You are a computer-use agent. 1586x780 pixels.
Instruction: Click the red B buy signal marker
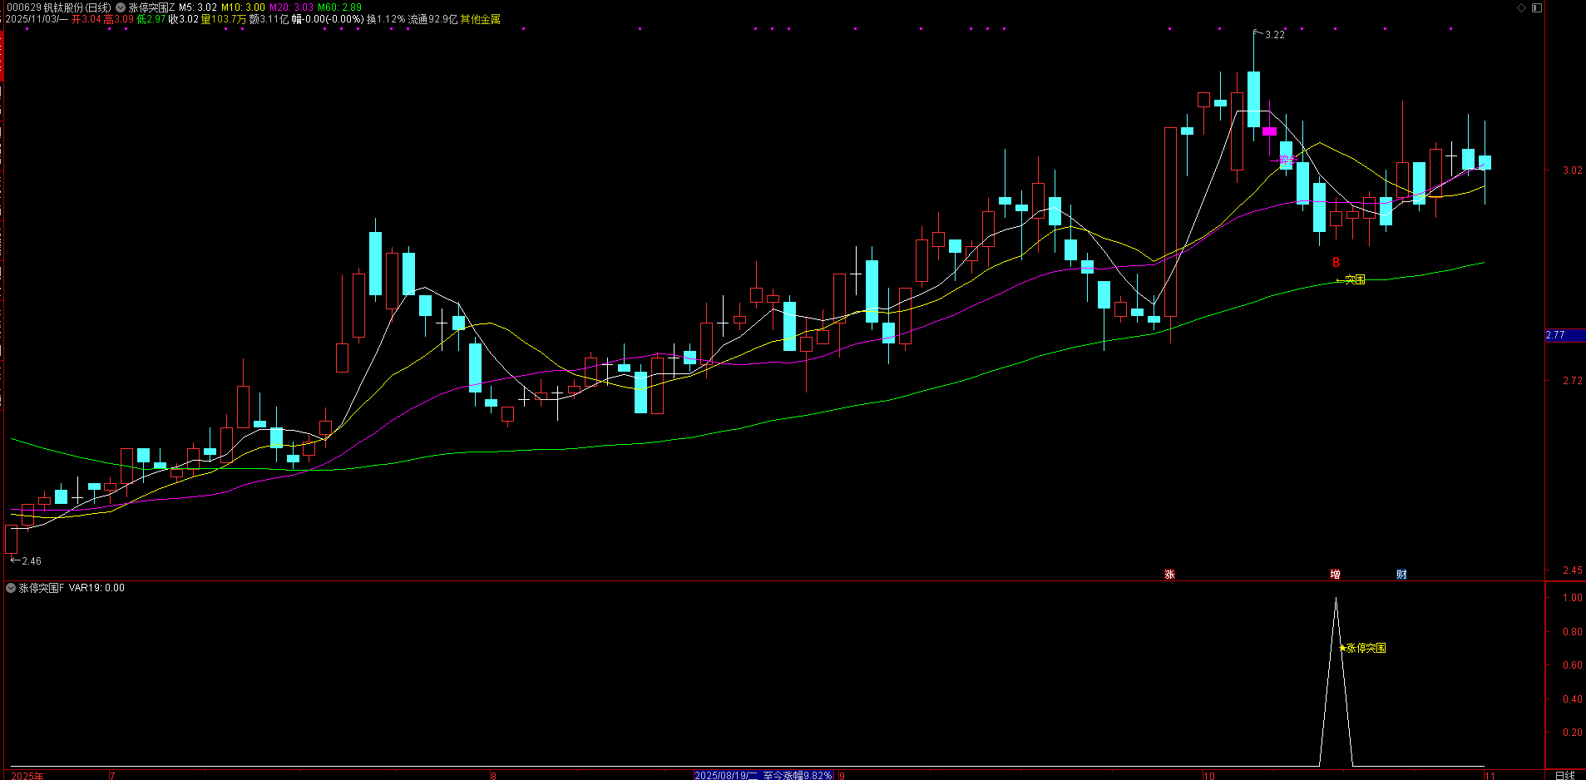click(x=1336, y=263)
